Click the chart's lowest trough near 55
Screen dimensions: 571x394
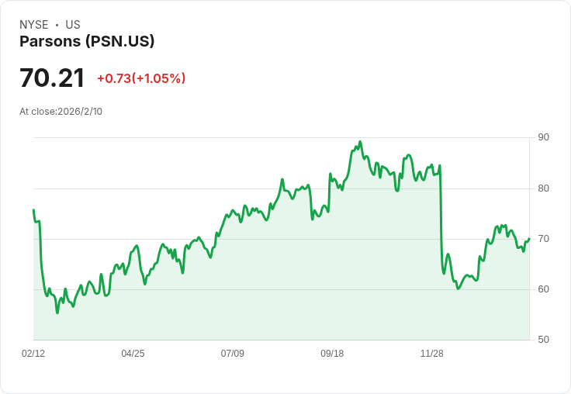click(x=57, y=313)
